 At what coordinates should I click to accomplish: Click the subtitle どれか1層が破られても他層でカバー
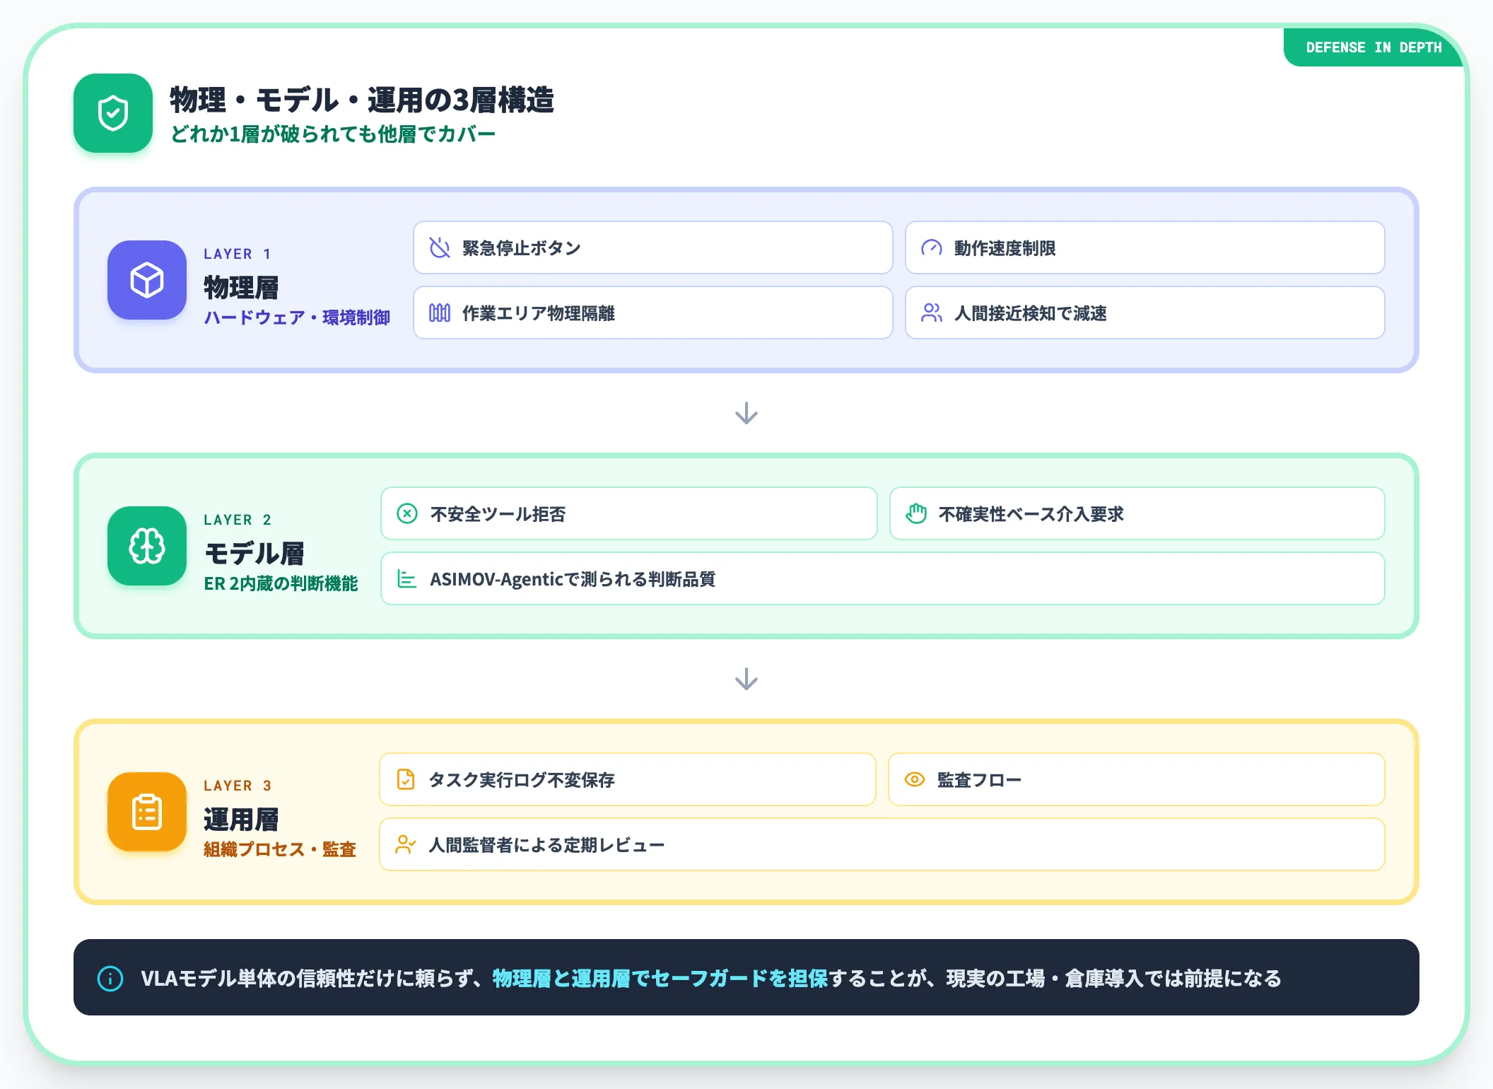point(333,134)
